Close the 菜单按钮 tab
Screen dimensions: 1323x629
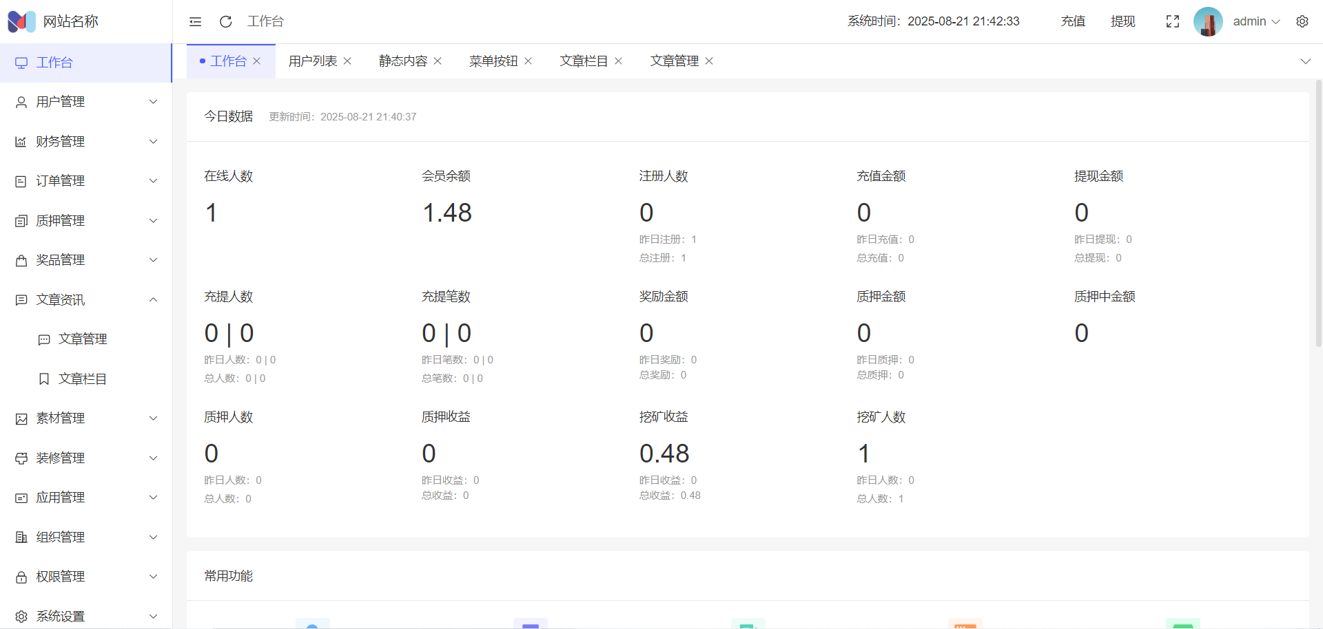pos(528,61)
